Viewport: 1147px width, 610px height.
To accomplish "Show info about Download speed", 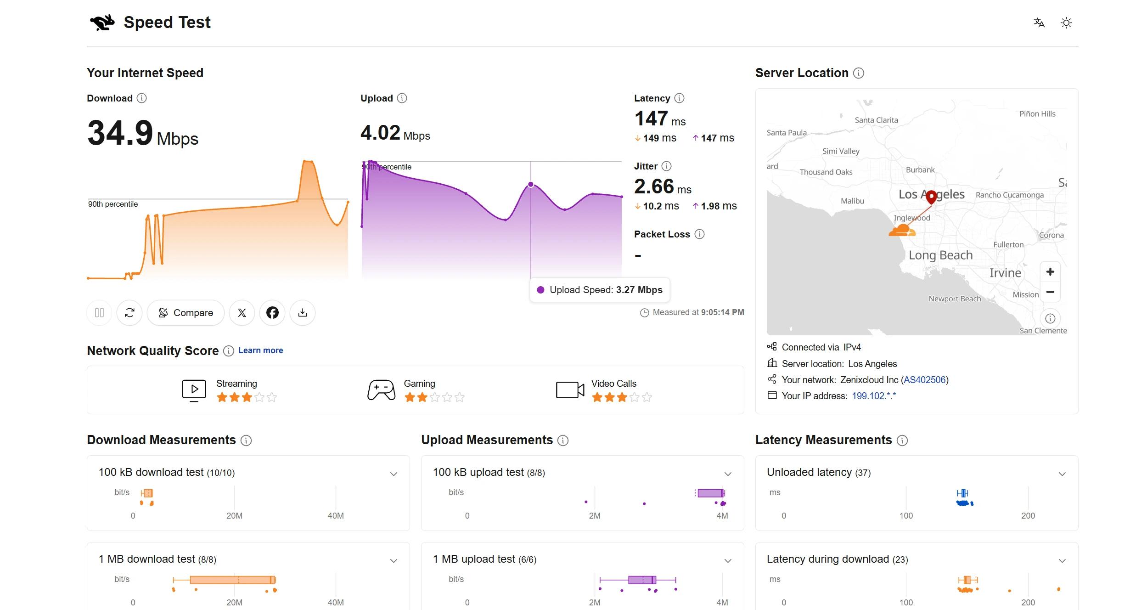I will pos(142,98).
